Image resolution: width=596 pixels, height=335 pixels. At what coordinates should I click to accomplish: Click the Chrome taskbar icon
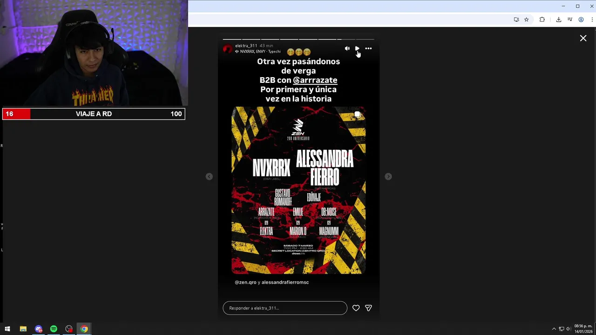coord(84,329)
